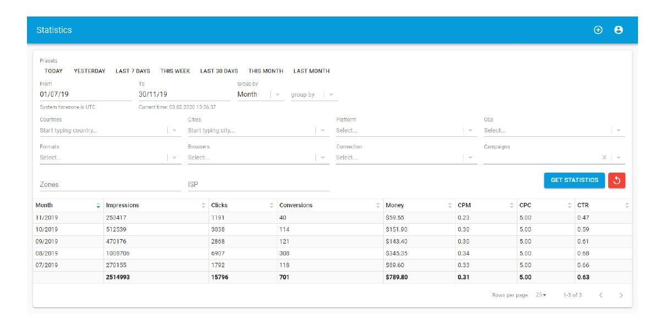Click the add (plus circle) icon in header
This screenshot has height=326, width=660.
point(598,30)
